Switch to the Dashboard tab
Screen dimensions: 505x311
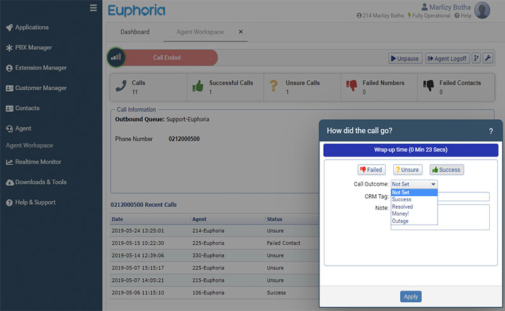[x=135, y=32]
